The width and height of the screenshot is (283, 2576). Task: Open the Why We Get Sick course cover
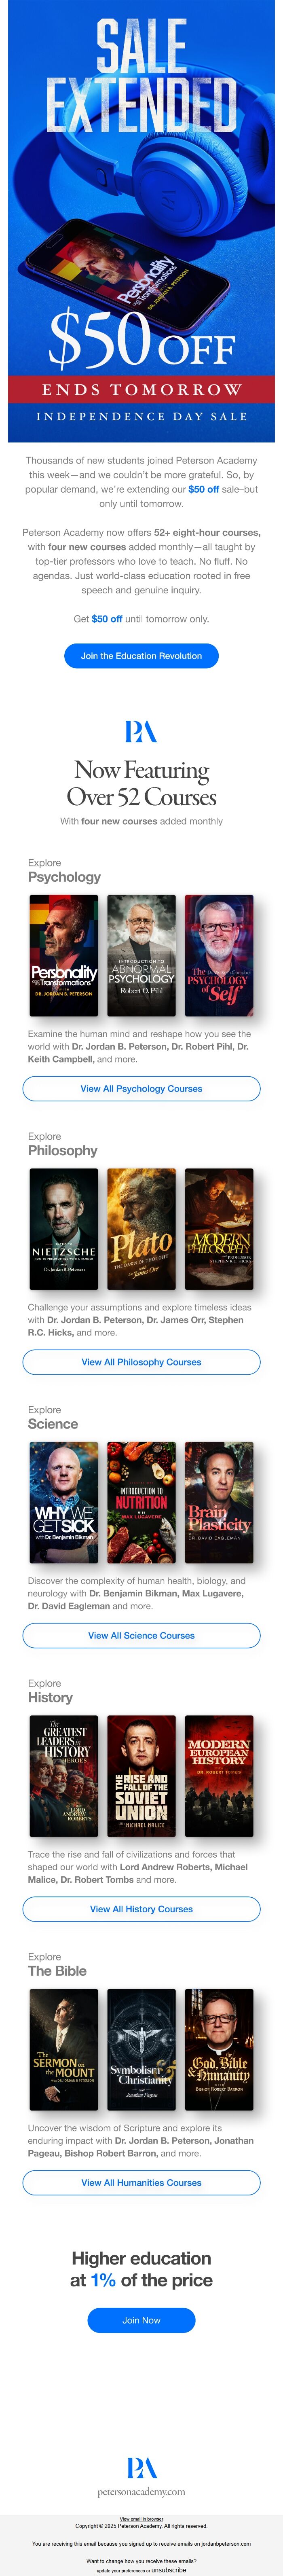64,1502
